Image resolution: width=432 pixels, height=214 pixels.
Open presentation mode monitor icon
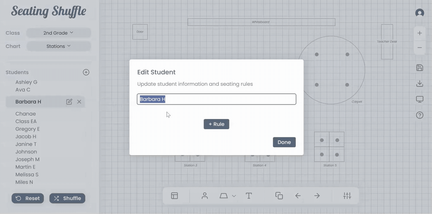tap(420, 99)
